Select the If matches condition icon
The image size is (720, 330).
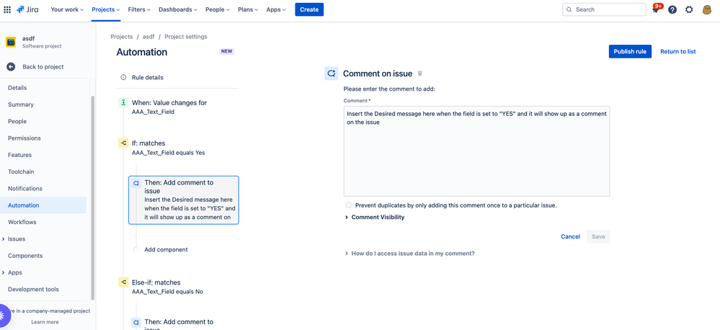click(x=123, y=143)
